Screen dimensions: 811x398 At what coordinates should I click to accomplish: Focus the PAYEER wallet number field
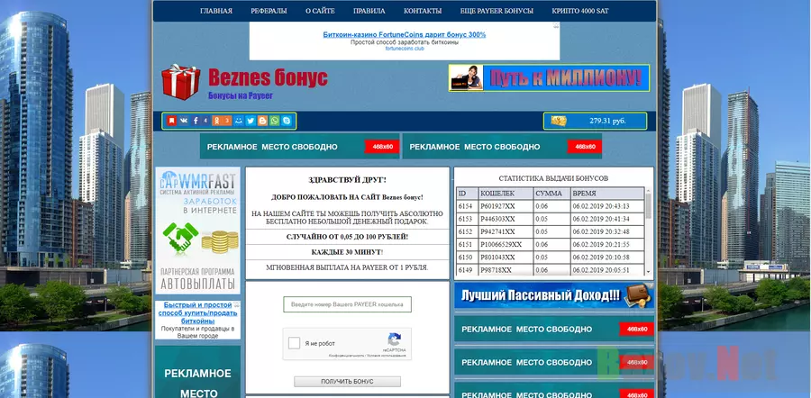click(x=347, y=304)
